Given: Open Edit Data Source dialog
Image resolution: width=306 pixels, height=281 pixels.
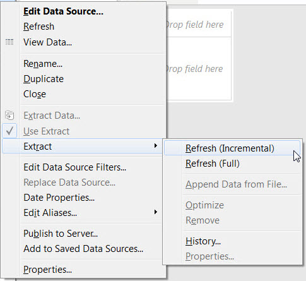Looking at the screenshot, I should (x=63, y=11).
